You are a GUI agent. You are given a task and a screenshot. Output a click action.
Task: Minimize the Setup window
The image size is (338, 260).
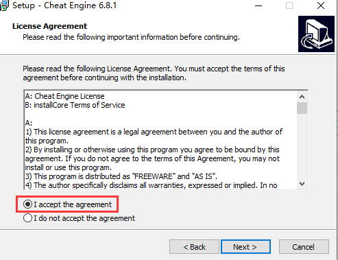(258, 5)
